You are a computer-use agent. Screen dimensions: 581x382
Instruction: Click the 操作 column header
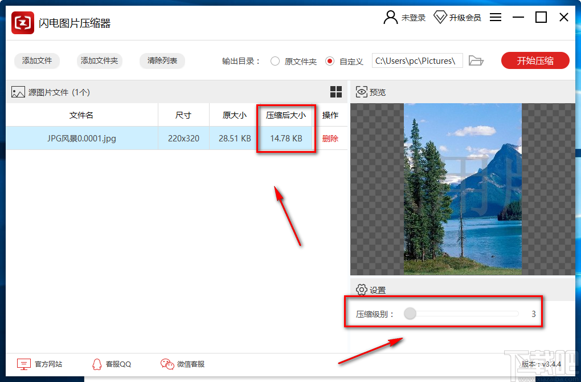(x=330, y=115)
